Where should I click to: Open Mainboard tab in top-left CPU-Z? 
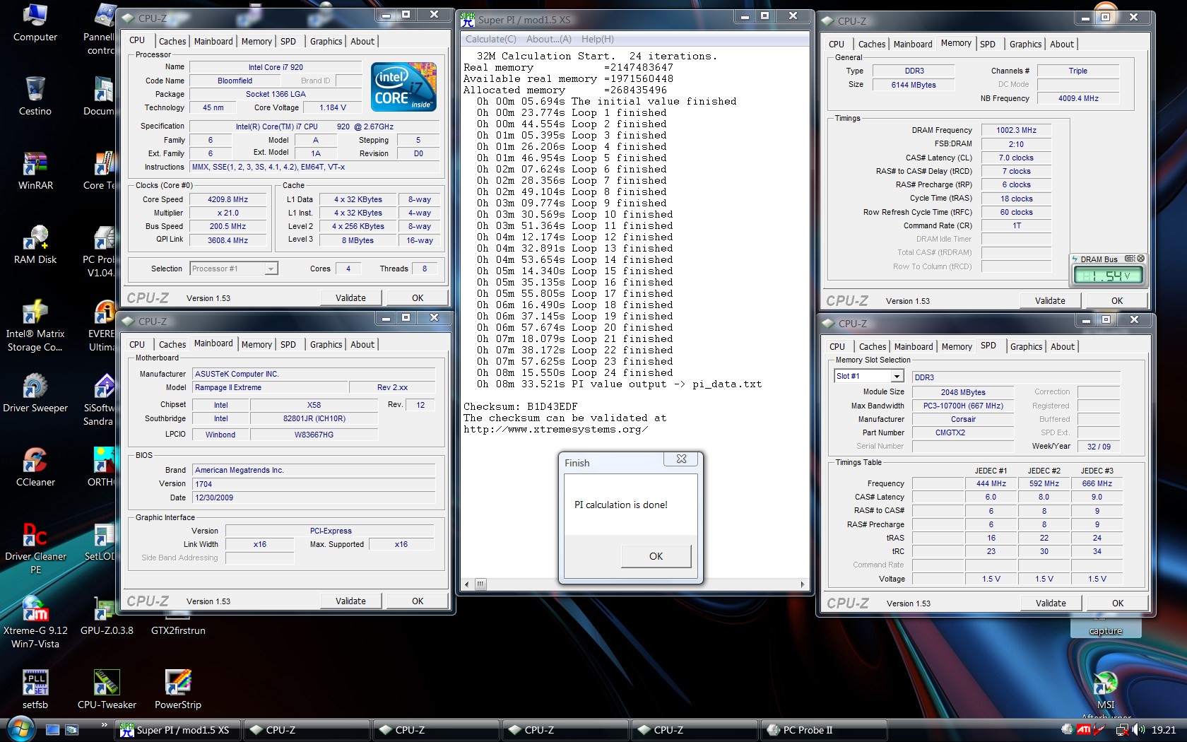[x=213, y=42]
